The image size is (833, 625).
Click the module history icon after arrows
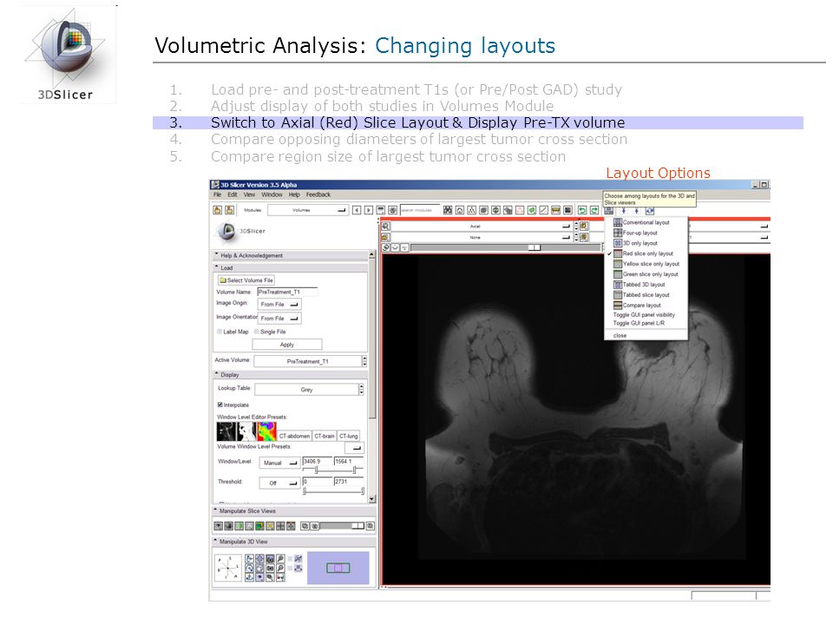point(381,210)
